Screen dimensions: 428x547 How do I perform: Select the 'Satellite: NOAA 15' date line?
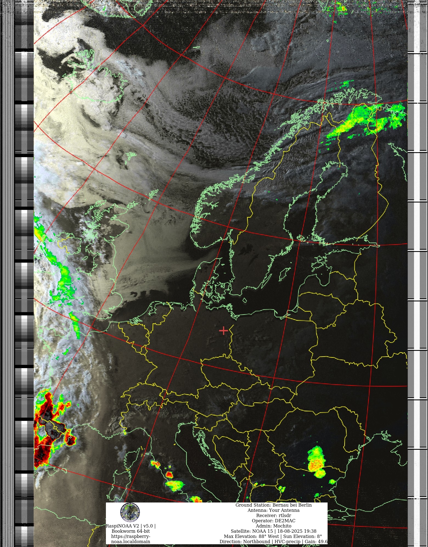274,531
